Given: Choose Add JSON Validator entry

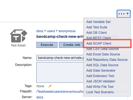Looking at the screenshot, I should (x=101, y=81).
